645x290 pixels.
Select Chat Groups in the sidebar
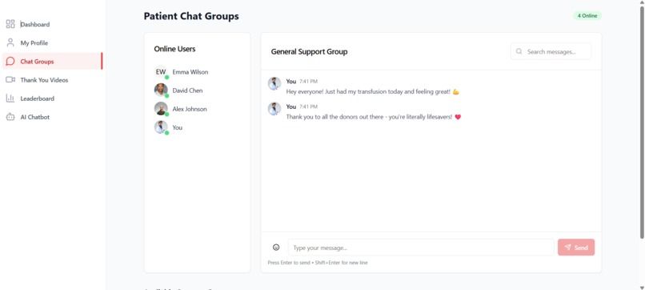click(x=52, y=62)
